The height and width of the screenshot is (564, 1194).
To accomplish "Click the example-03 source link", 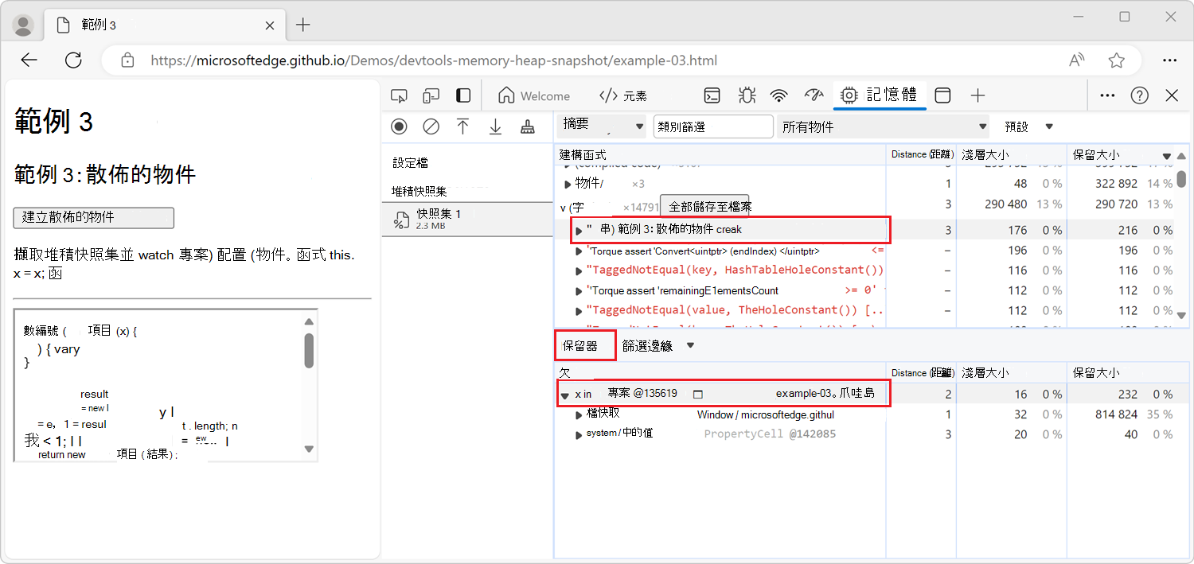I will pyautogui.click(x=825, y=393).
